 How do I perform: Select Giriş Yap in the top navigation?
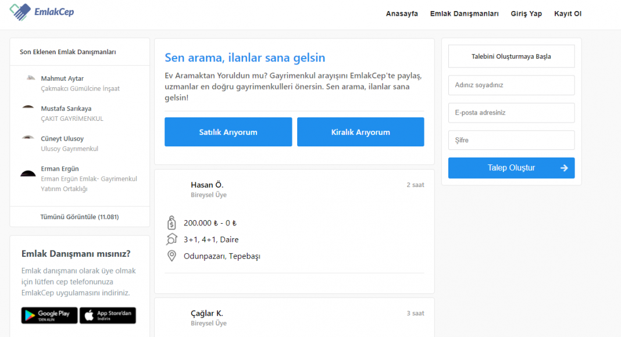526,13
